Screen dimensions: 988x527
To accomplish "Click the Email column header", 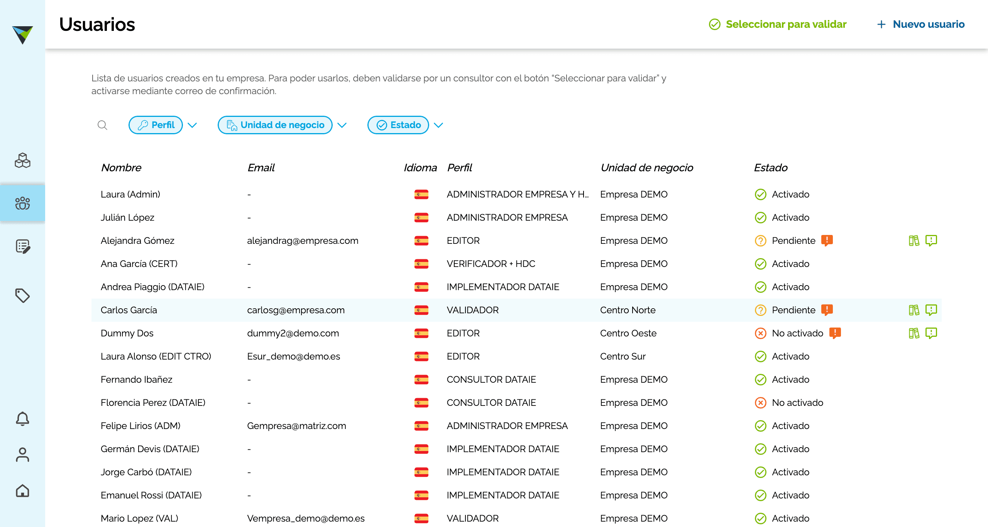I will [x=261, y=168].
